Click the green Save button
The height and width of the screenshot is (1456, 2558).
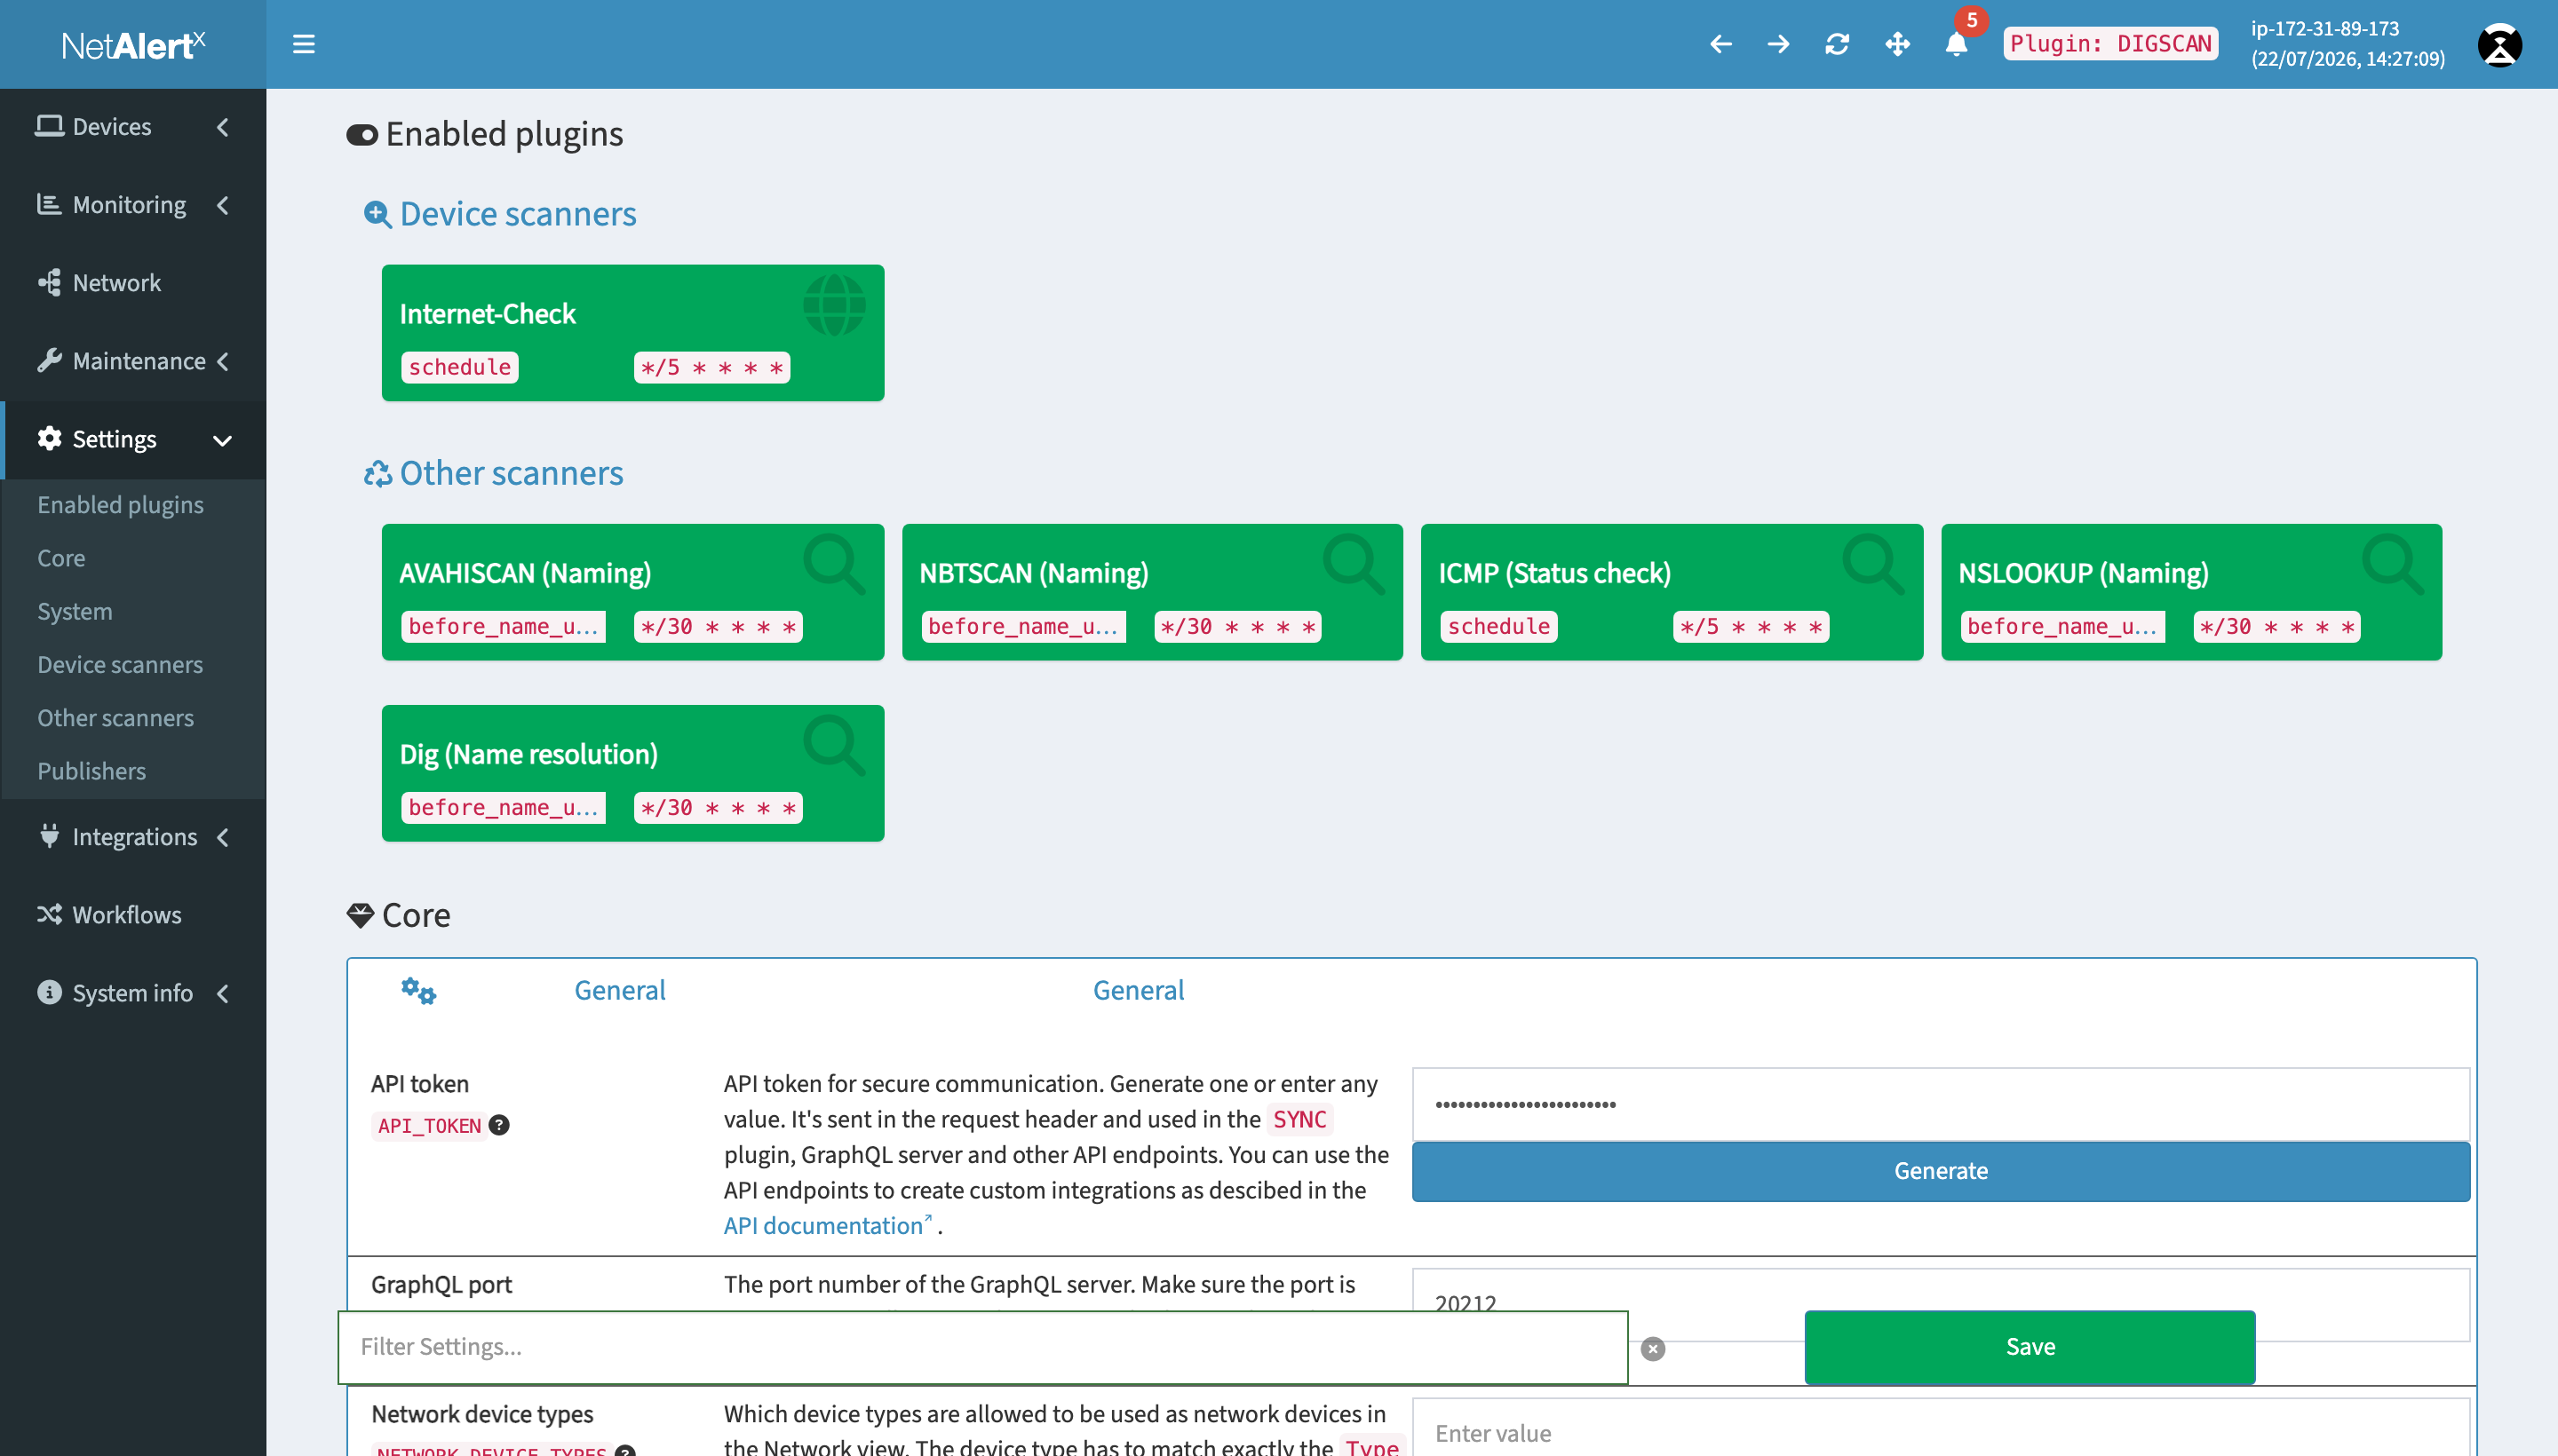coord(2029,1347)
